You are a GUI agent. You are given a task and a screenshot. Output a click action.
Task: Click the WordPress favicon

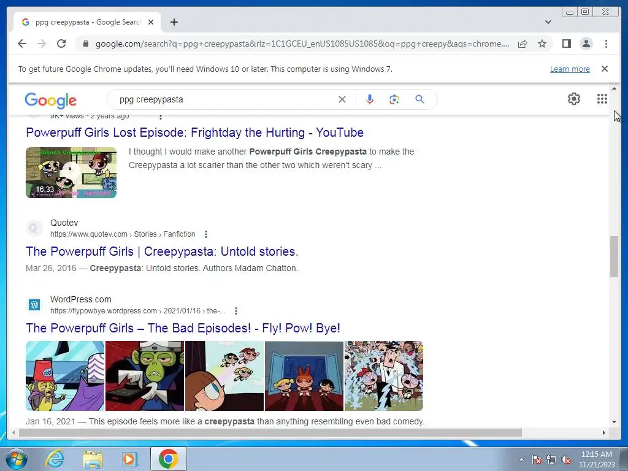pos(34,305)
